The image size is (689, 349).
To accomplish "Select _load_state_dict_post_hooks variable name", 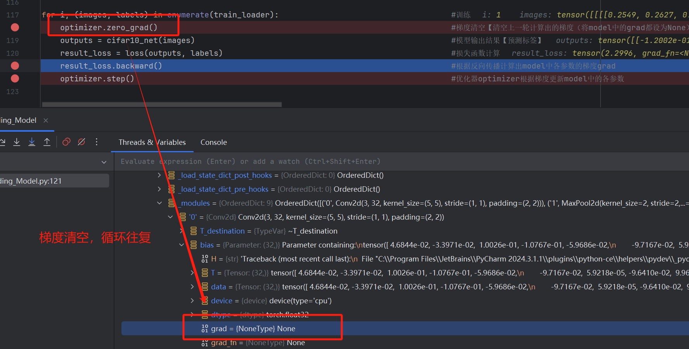I will coord(225,175).
